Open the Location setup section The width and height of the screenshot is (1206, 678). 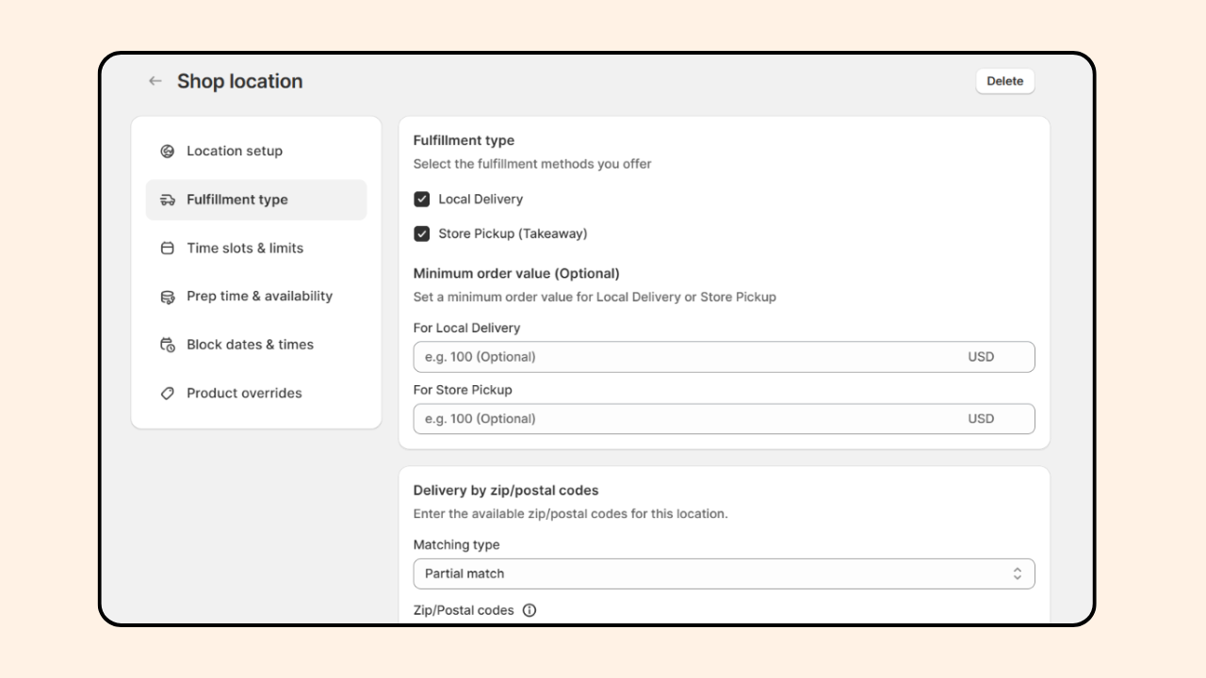[x=256, y=152]
